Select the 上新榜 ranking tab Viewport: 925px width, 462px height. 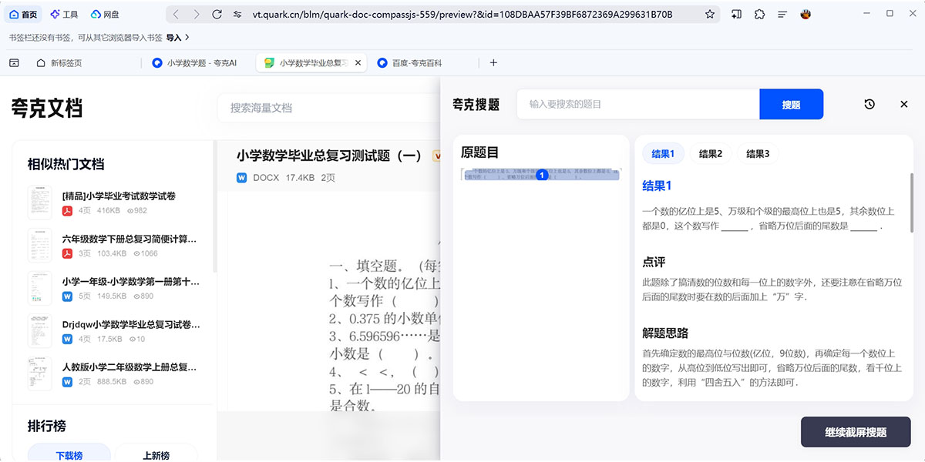coord(156,454)
